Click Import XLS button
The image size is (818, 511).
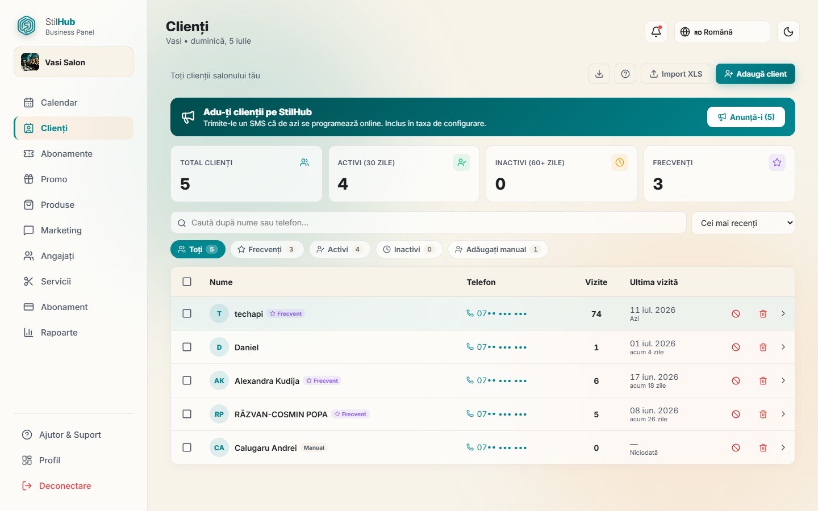(676, 74)
